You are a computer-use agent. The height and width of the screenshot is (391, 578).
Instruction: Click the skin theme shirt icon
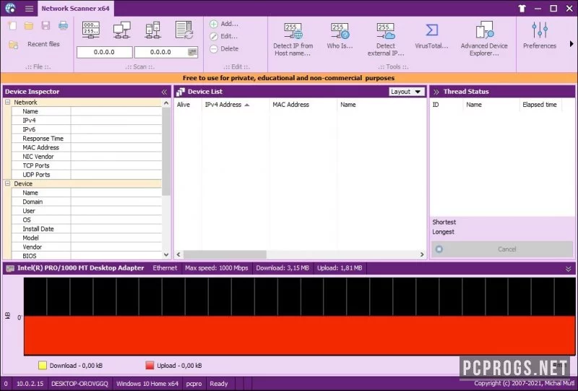click(x=522, y=9)
